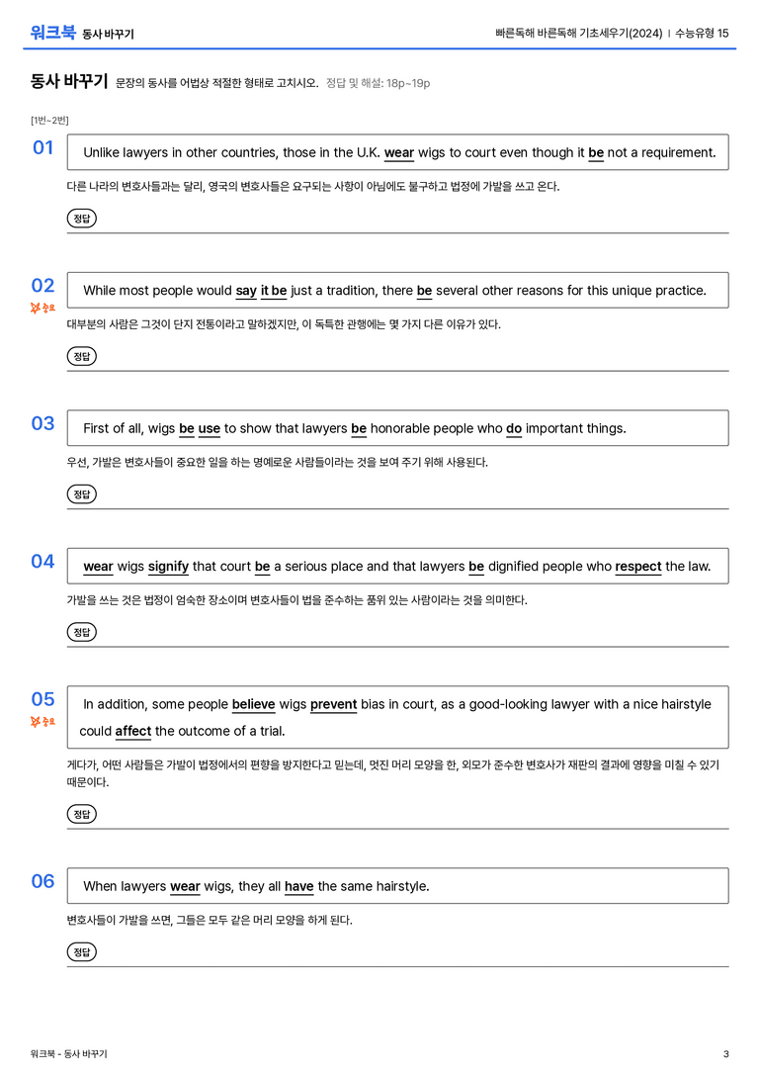Click the underlined 'have' in sentence 06

pyautogui.click(x=298, y=886)
